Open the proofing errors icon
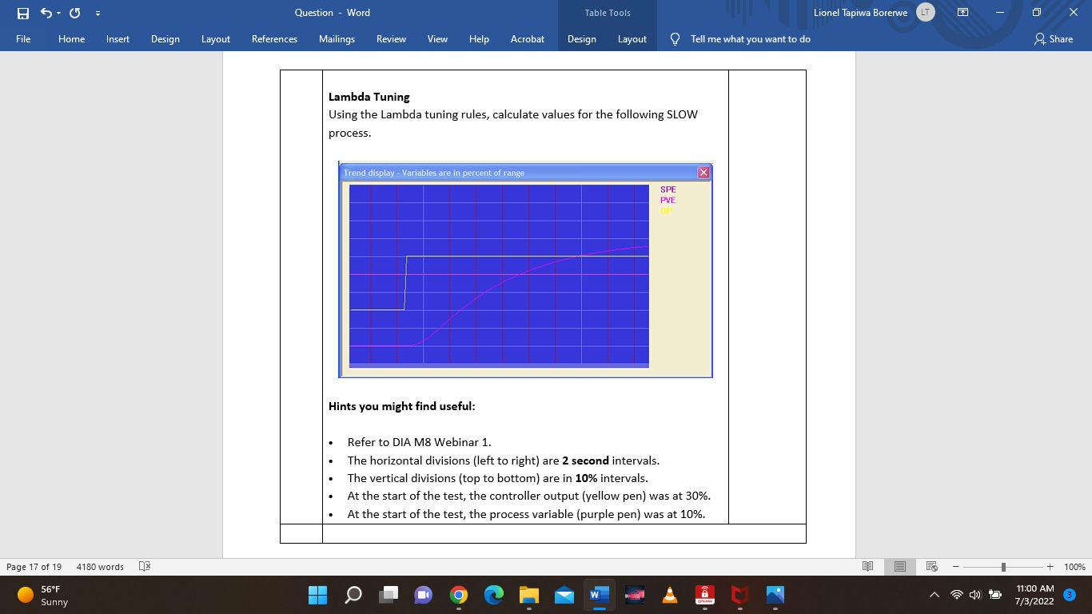Screen dimensions: 1092x614 point(145,567)
